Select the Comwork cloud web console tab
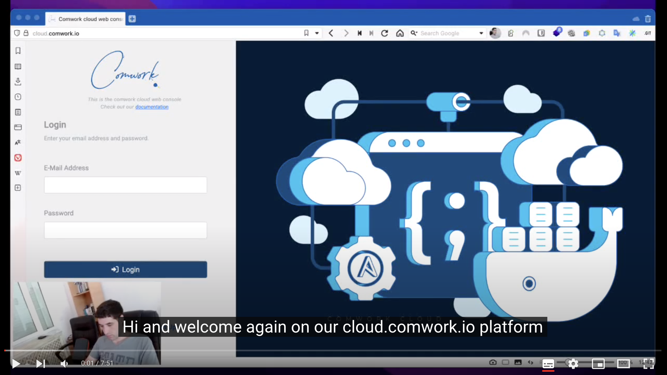 pyautogui.click(x=86, y=19)
